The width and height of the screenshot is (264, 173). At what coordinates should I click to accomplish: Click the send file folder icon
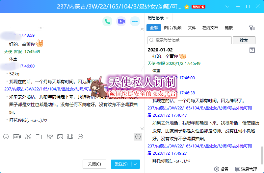click(39, 137)
